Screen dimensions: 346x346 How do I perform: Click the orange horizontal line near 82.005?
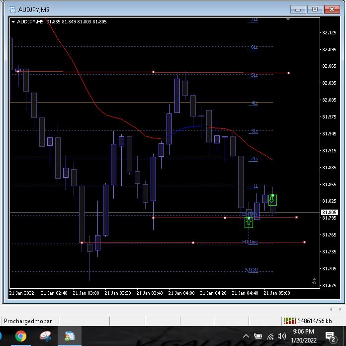click(141, 103)
